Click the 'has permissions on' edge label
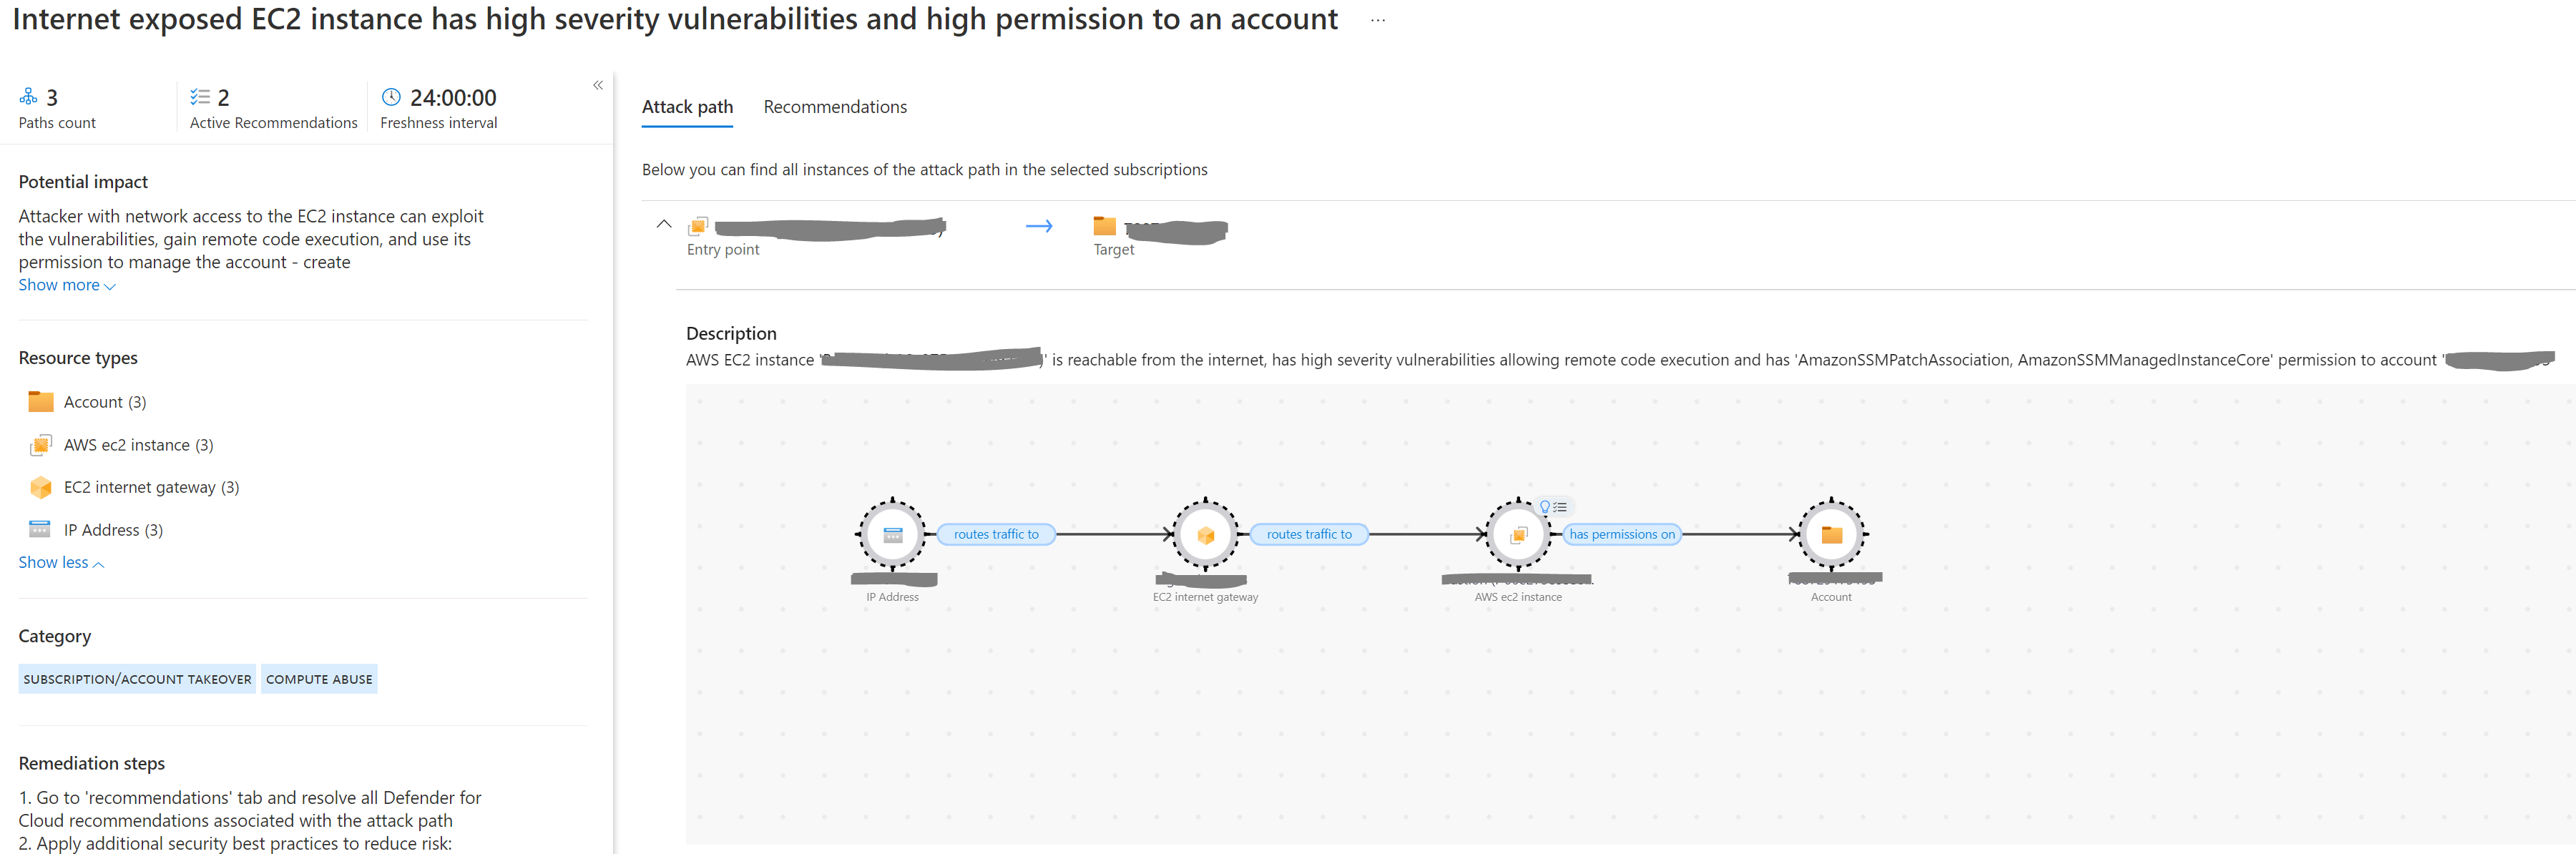The width and height of the screenshot is (2576, 854). 1621,534
